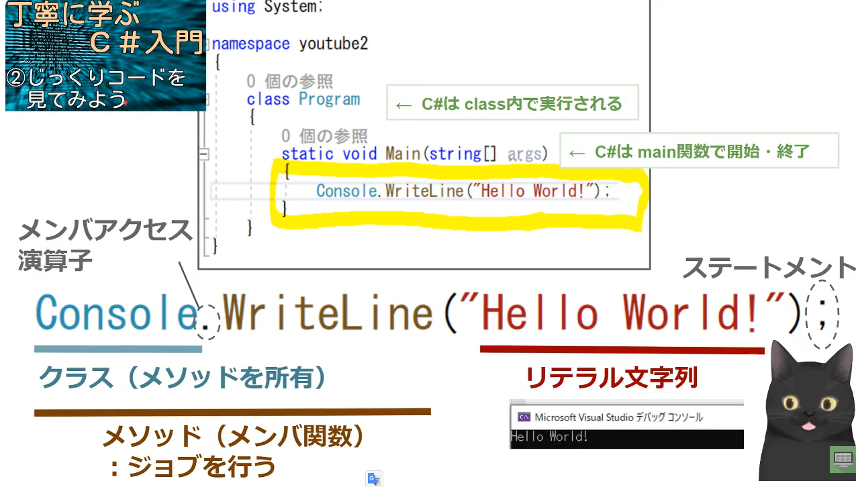Click the green presentation screen icon
This screenshot has height=487, width=856.
point(842,459)
